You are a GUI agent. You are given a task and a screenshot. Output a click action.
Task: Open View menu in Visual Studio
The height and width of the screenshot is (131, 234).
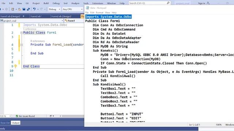point(19,3)
